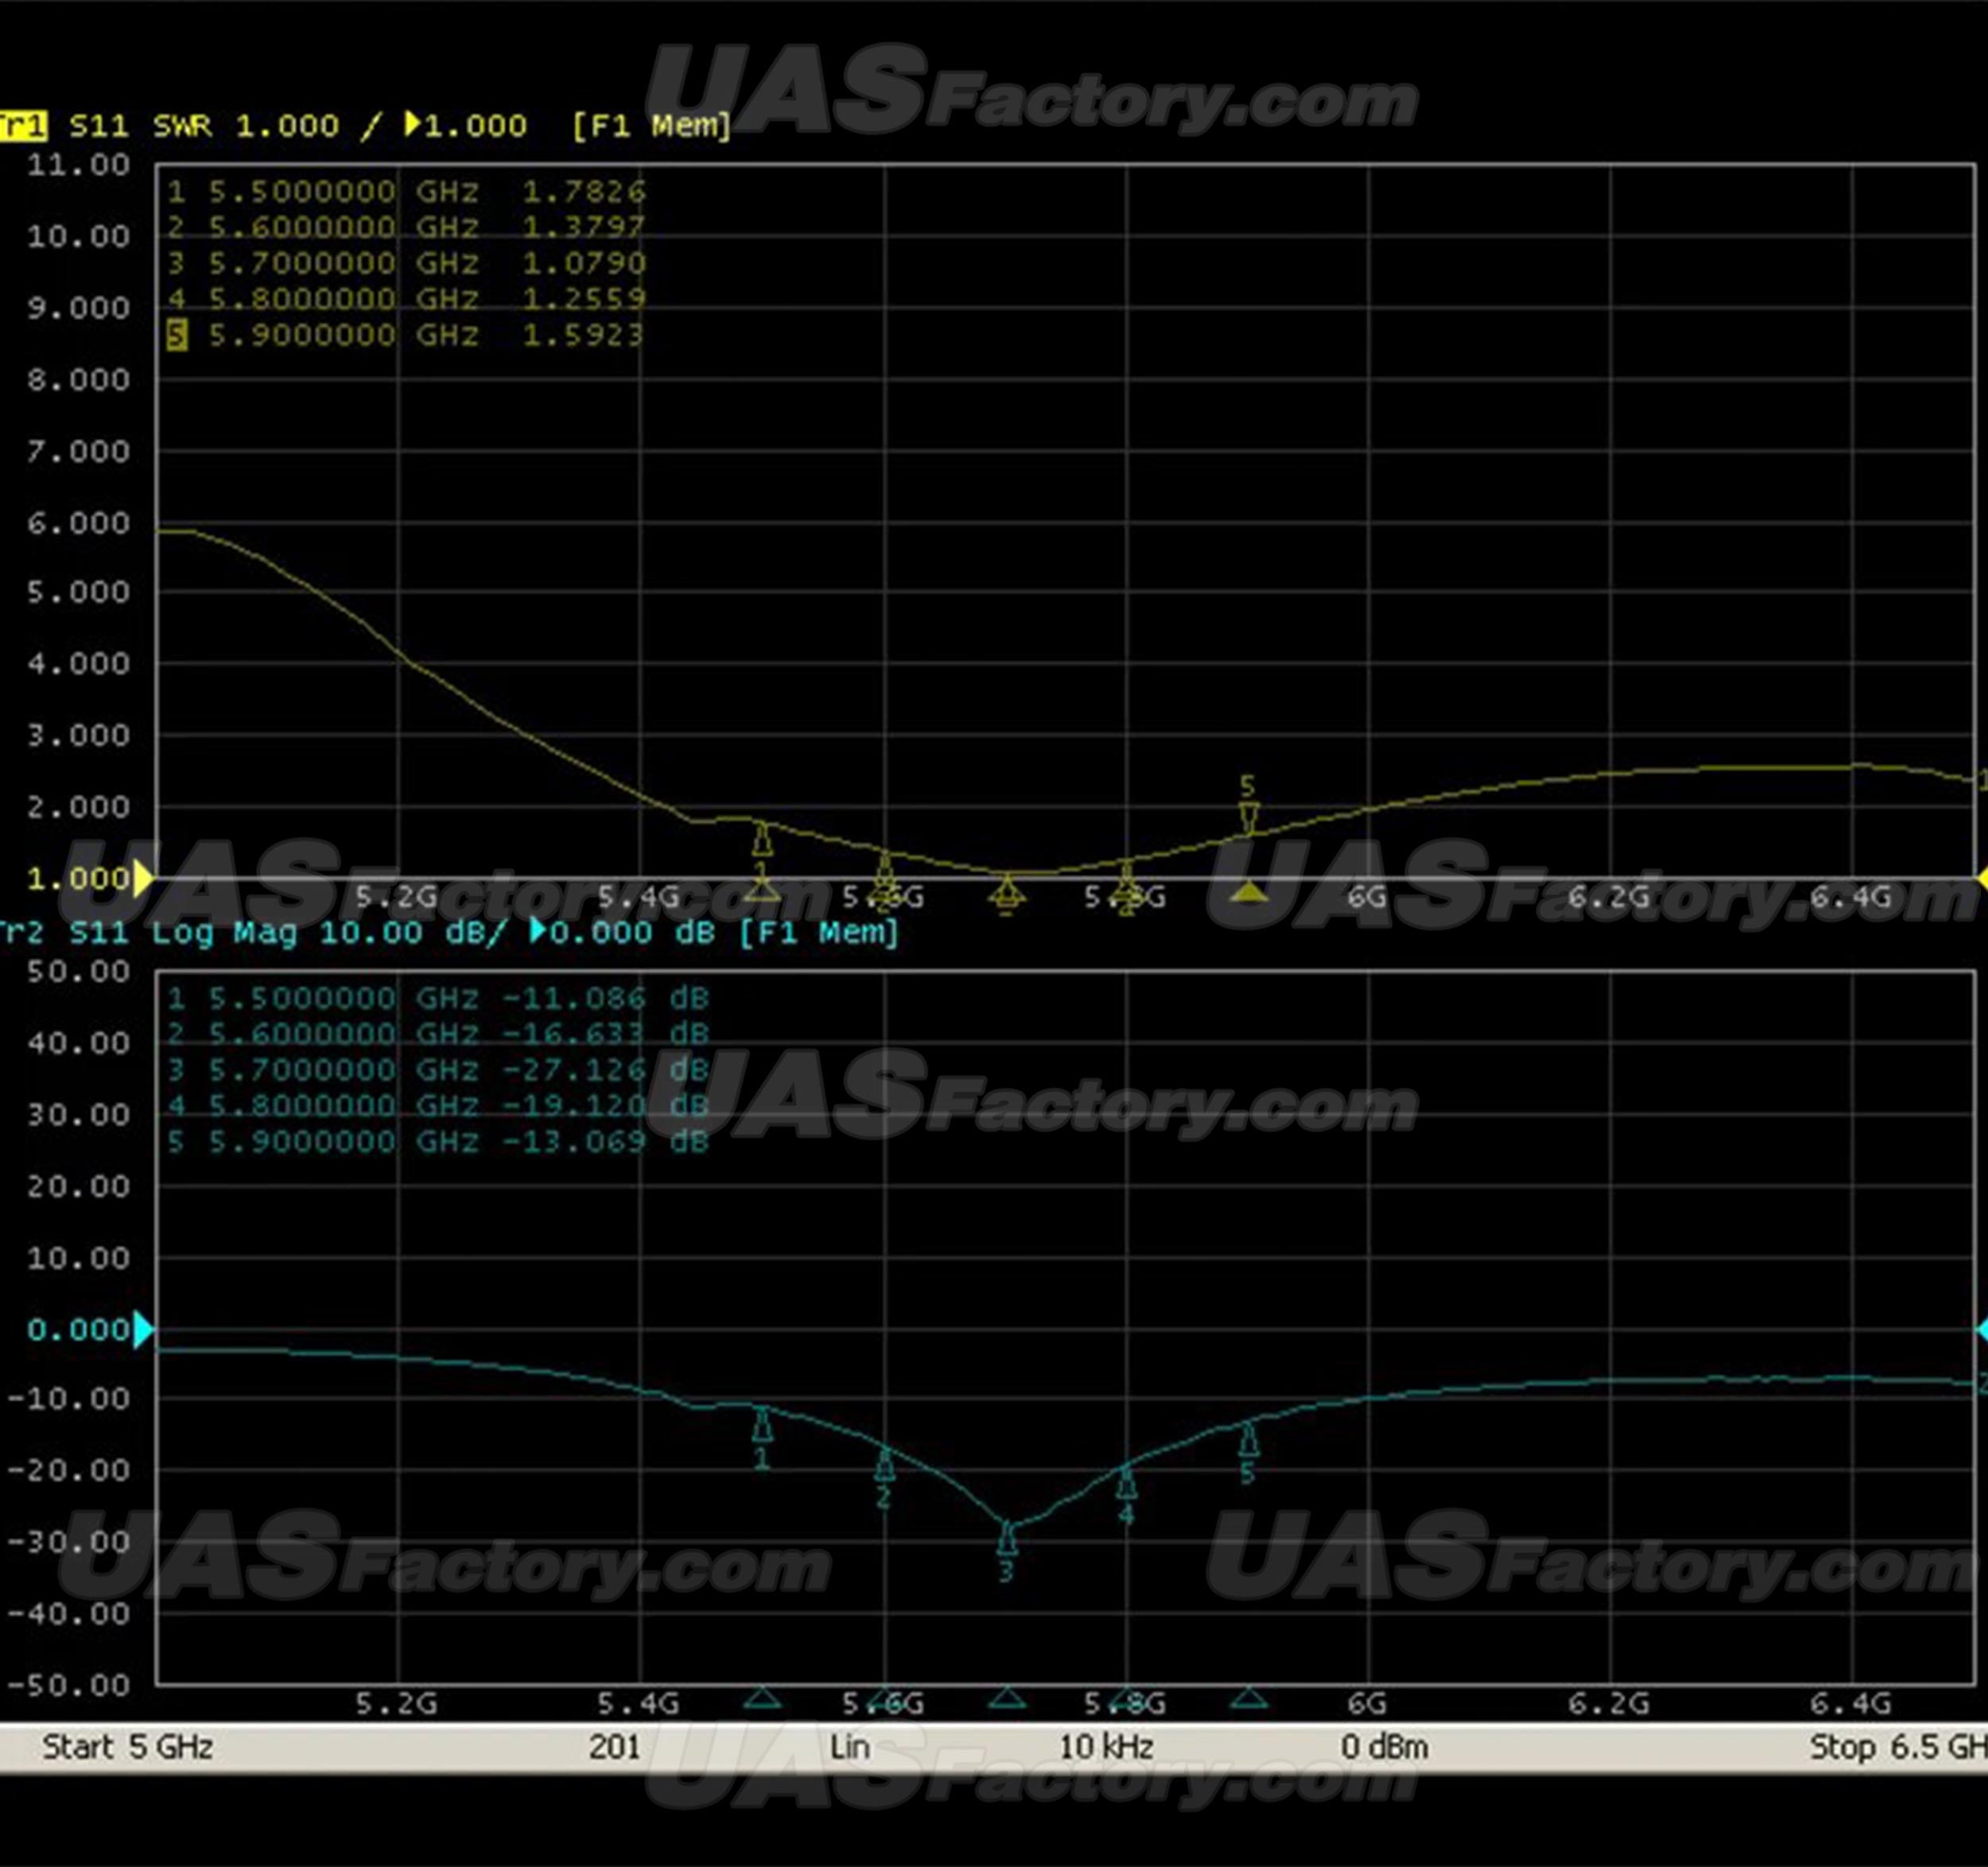The height and width of the screenshot is (1867, 1988).
Task: Click the 'Start 5 GHz' status bar entry
Action: [127, 1747]
